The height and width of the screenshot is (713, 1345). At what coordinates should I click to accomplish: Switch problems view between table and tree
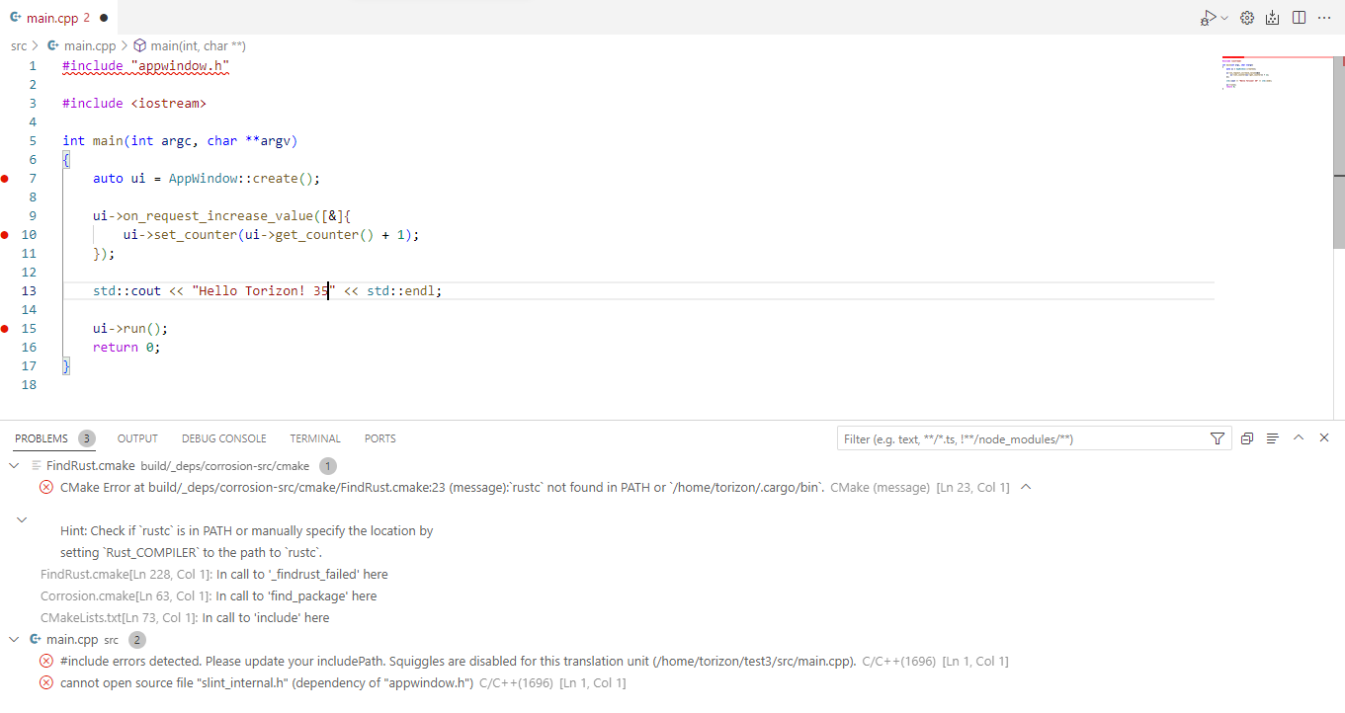click(x=1273, y=438)
